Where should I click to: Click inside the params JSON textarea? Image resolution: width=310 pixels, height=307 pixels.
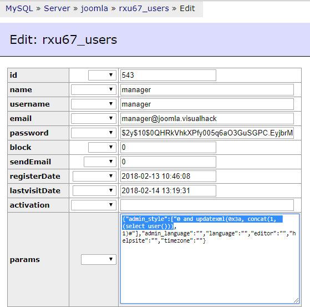pyautogui.click(x=210, y=259)
